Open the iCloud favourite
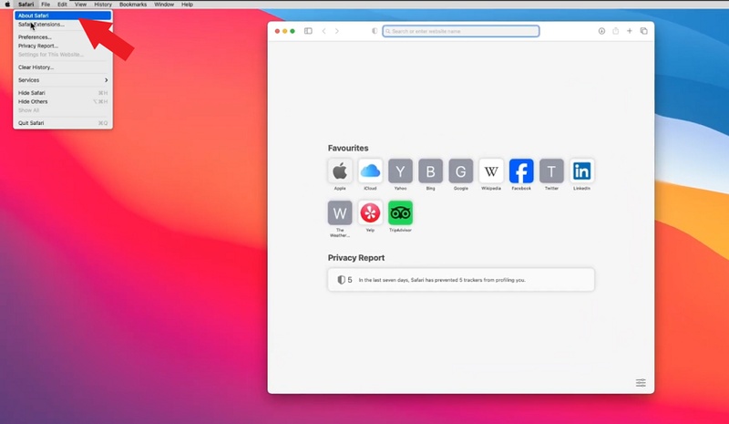The width and height of the screenshot is (729, 424). pos(370,171)
